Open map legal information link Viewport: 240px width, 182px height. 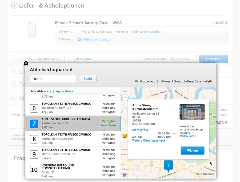coord(205,174)
